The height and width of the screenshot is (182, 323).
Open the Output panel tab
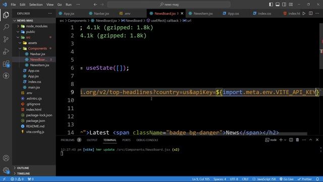(x=92, y=140)
